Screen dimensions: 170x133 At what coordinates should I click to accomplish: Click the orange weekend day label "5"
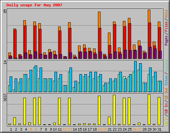click(31, 129)
